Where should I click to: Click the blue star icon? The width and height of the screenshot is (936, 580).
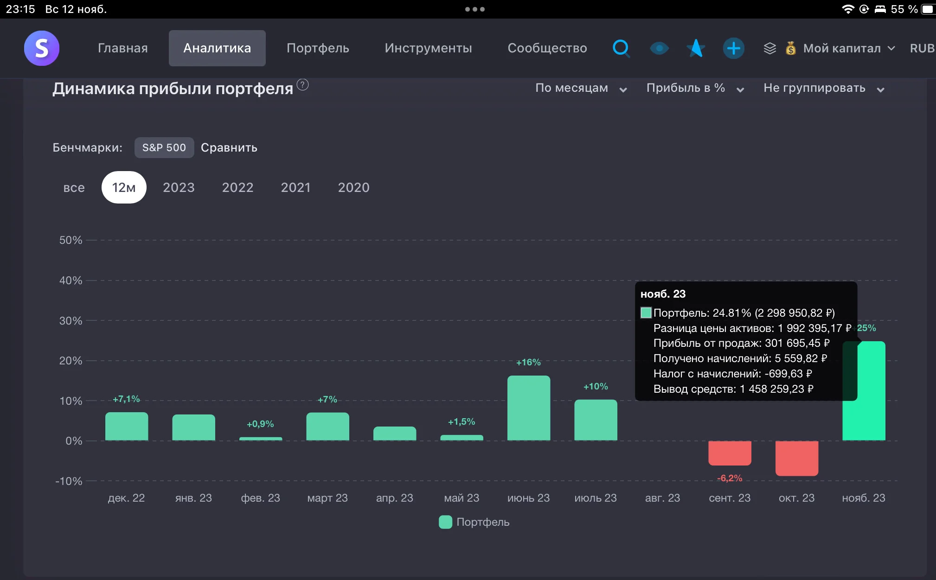click(696, 48)
